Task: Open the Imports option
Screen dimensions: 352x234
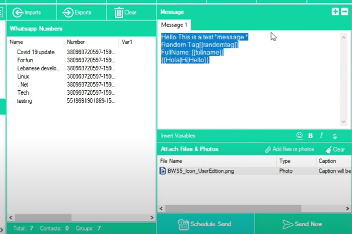Action: pos(27,13)
